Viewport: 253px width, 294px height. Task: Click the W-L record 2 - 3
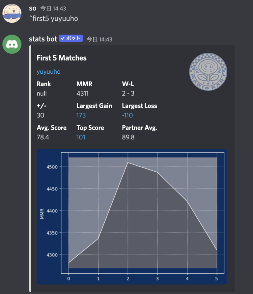128,93
